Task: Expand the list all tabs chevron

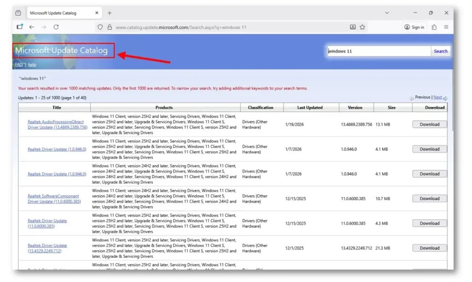Action: pyautogui.click(x=387, y=13)
